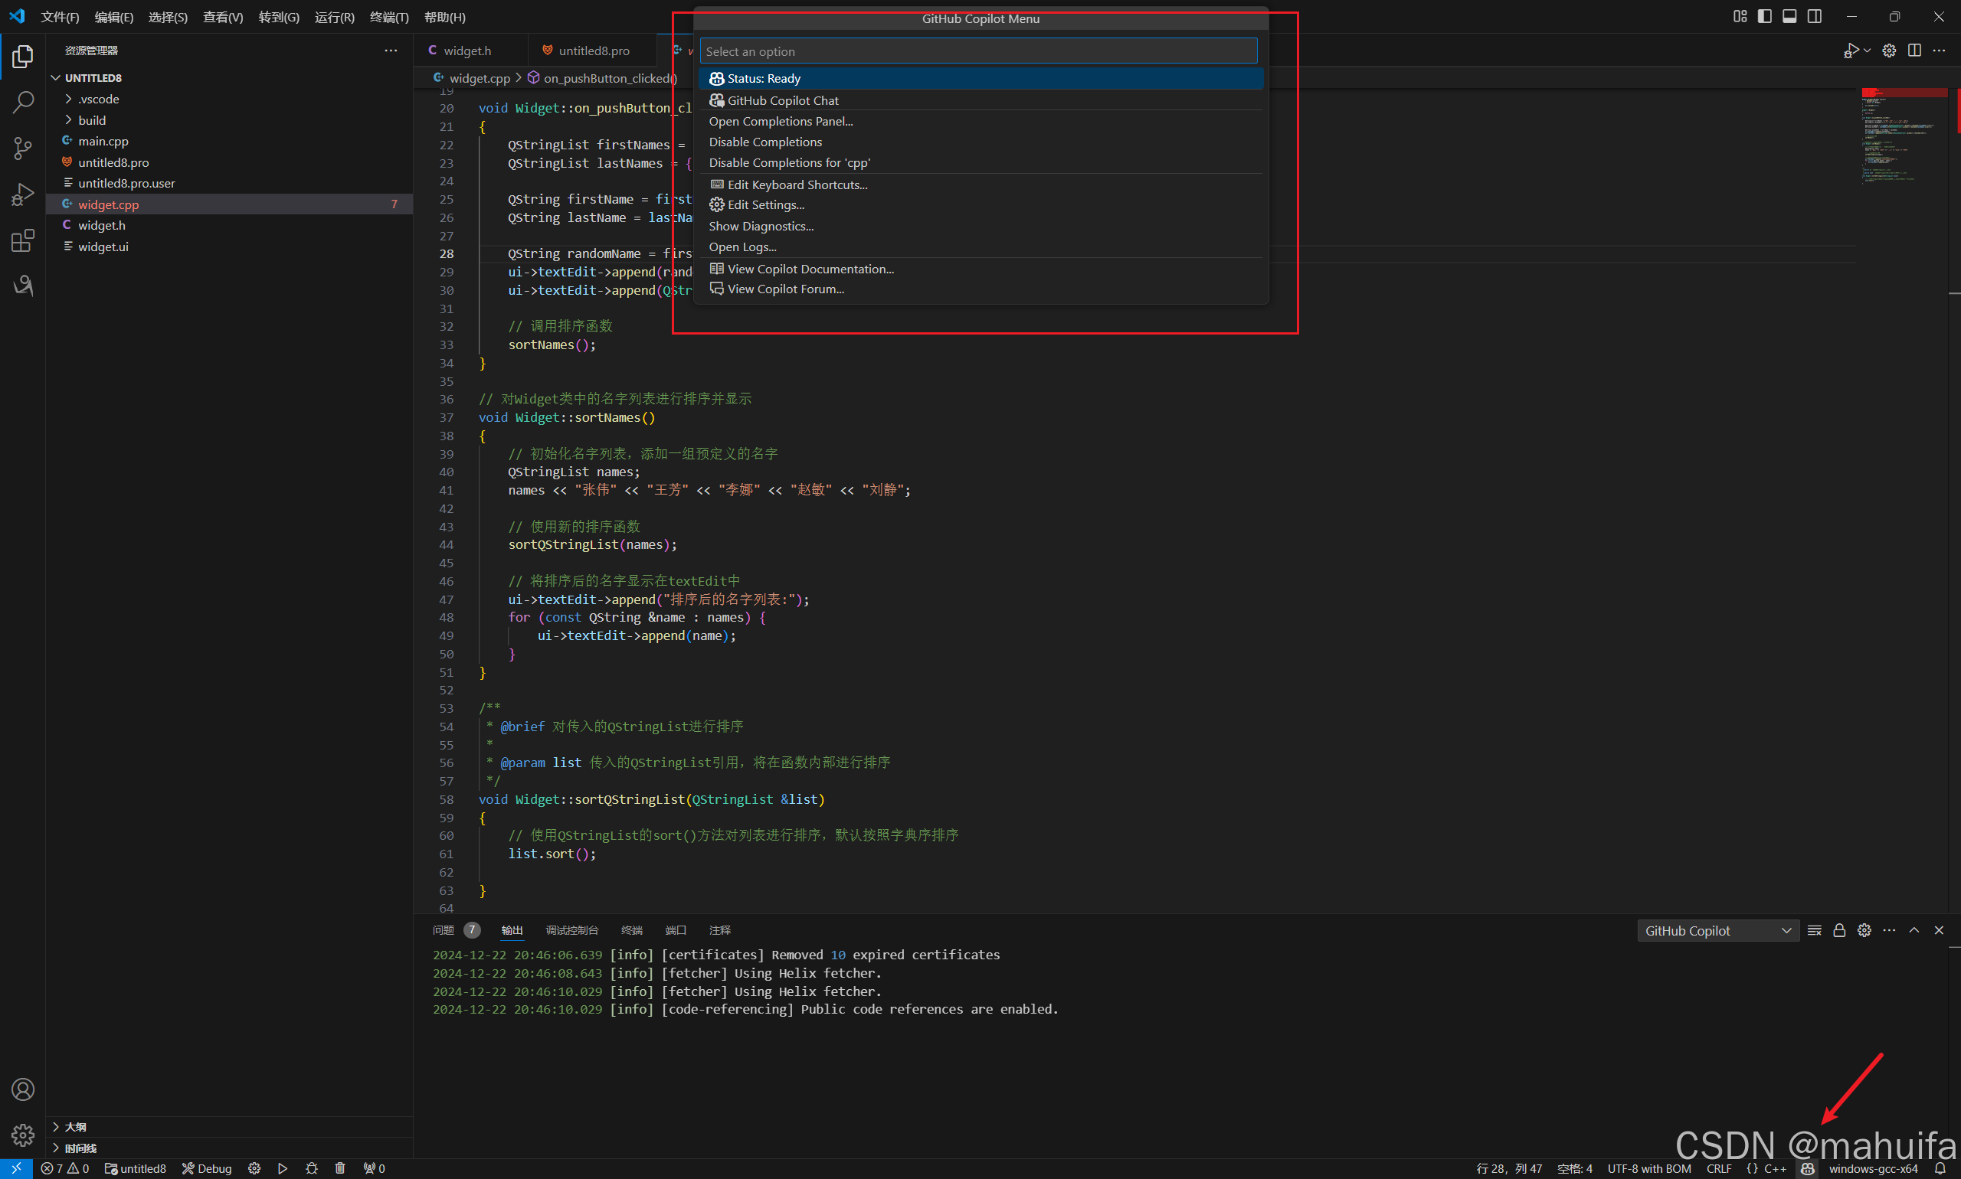Screen dimensions: 1961x1179
Task: Expand the .vscode folder
Action: [230, 100]
